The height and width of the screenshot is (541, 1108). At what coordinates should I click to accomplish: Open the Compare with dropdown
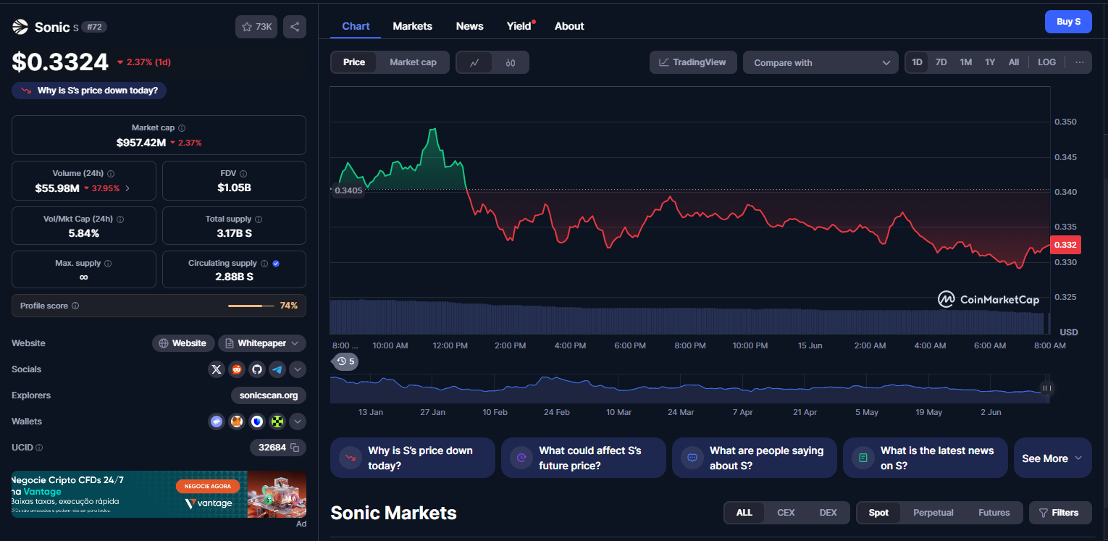pos(820,62)
